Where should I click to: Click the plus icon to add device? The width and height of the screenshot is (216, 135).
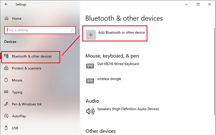tap(91, 35)
